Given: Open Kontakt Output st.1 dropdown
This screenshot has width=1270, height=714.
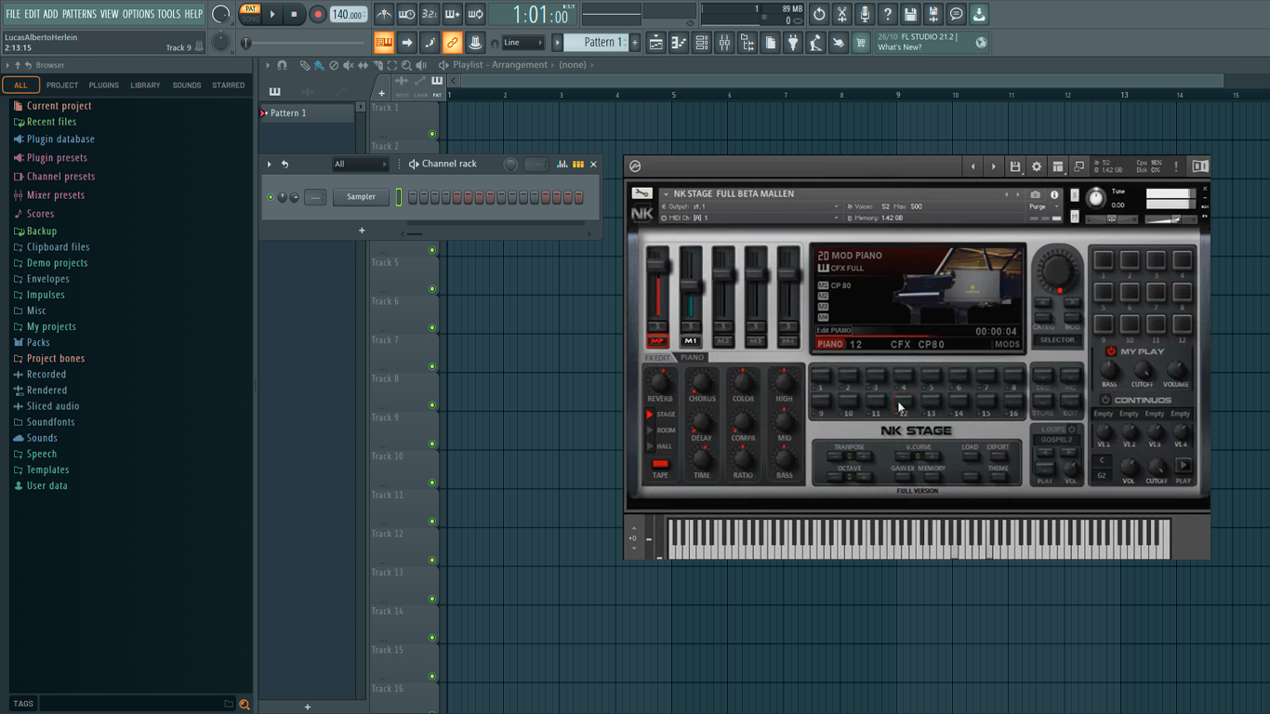Looking at the screenshot, I should pos(750,206).
